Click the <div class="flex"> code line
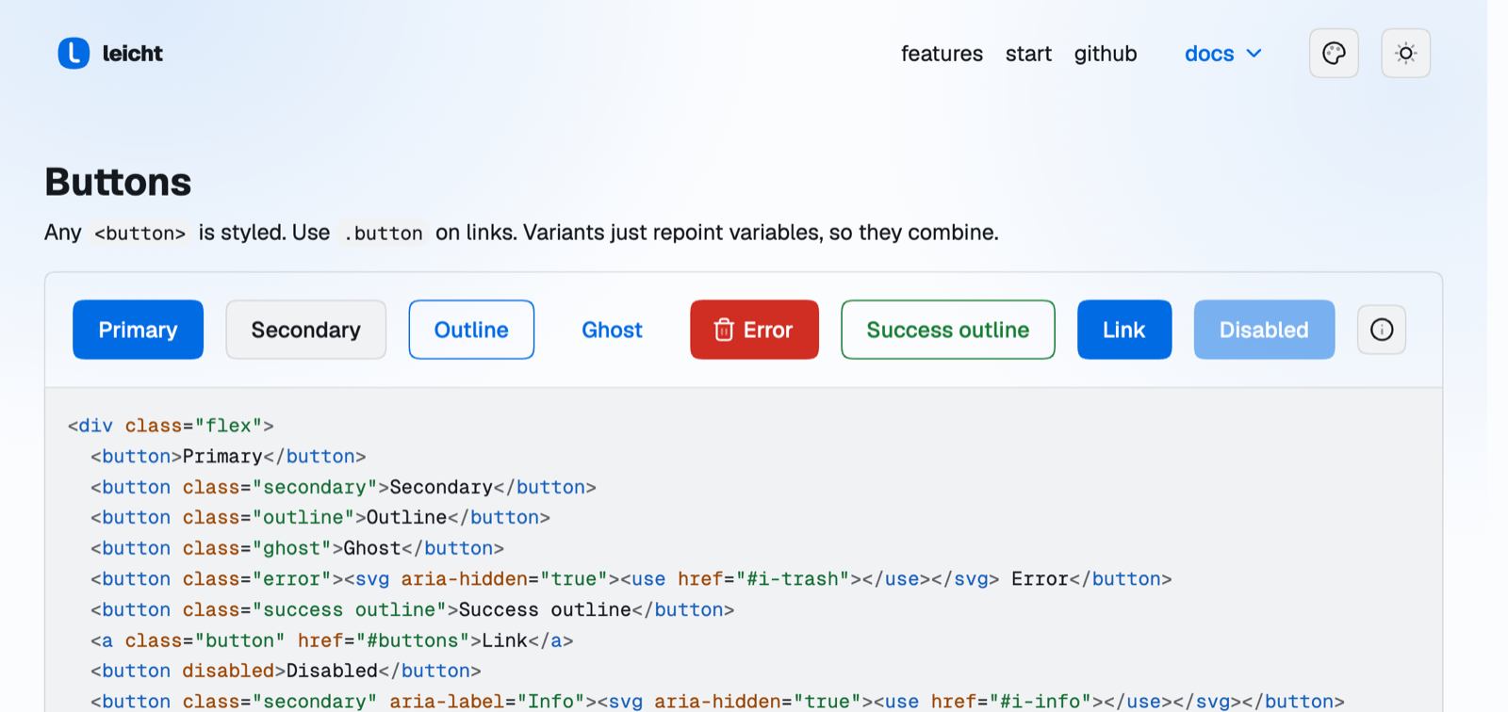Screen dimensions: 1508x712 [171, 426]
